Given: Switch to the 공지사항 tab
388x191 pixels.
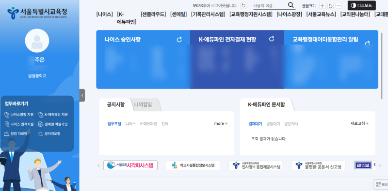Looking at the screenshot, I should [116, 104].
